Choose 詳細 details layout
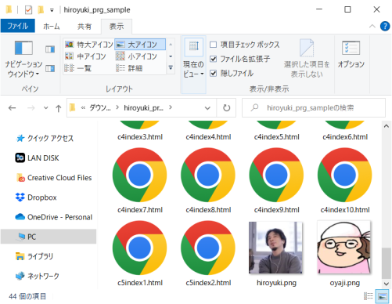This screenshot has height=304, width=392. (x=129, y=68)
